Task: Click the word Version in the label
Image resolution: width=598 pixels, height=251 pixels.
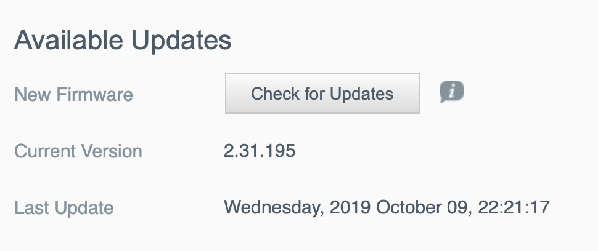Action: (x=112, y=151)
